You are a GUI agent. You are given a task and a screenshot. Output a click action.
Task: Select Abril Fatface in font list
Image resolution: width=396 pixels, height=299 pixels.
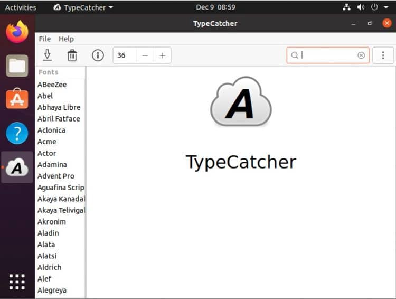(x=59, y=119)
